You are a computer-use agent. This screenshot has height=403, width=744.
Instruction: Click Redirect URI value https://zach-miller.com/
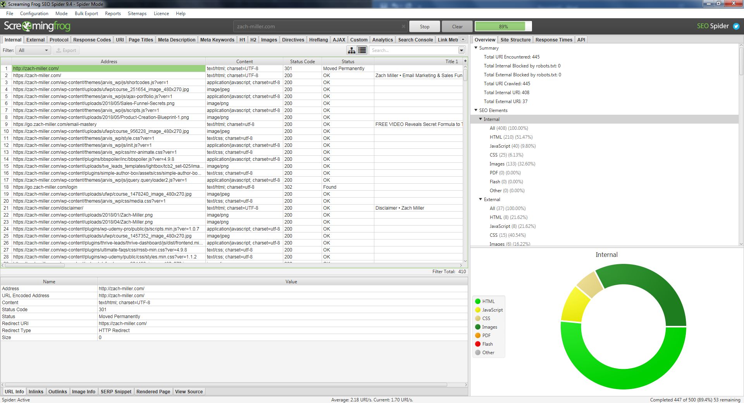coord(122,324)
